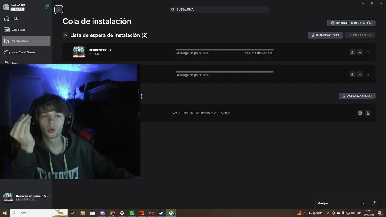Open the Jaoker1303 profile avatar
Screen dimensions: 386x217
click(x=6, y=7)
